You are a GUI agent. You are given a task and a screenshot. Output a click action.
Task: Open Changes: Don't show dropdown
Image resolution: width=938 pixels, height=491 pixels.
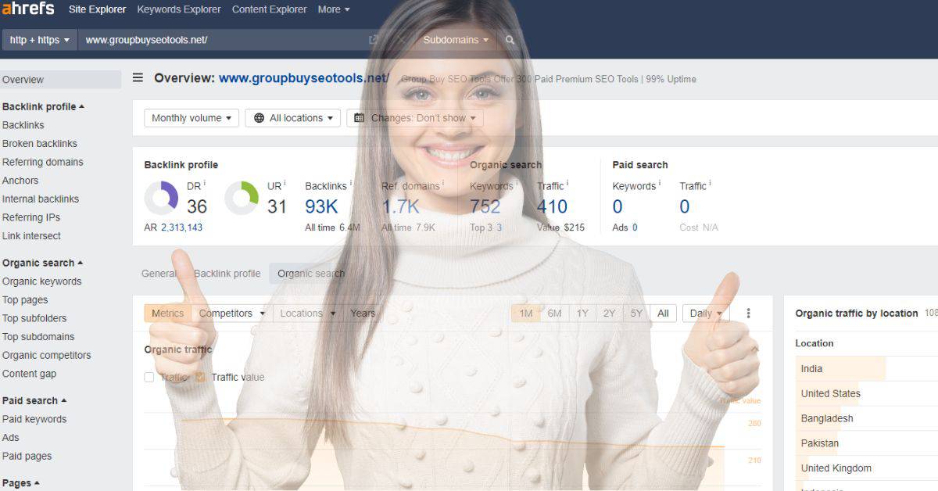pos(415,118)
